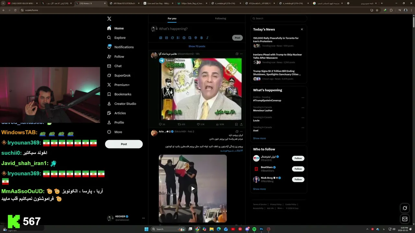
Task: Expand the More menu in sidebar
Action: [114, 132]
